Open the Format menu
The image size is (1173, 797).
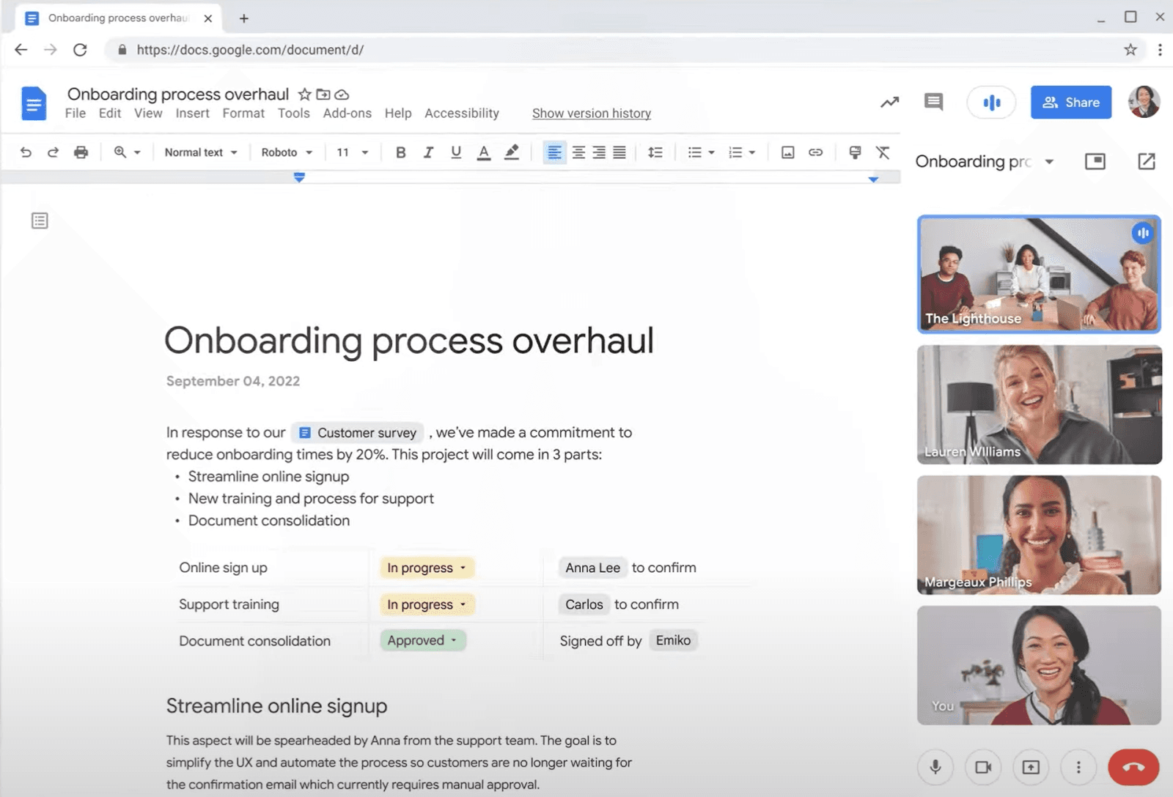(x=243, y=114)
